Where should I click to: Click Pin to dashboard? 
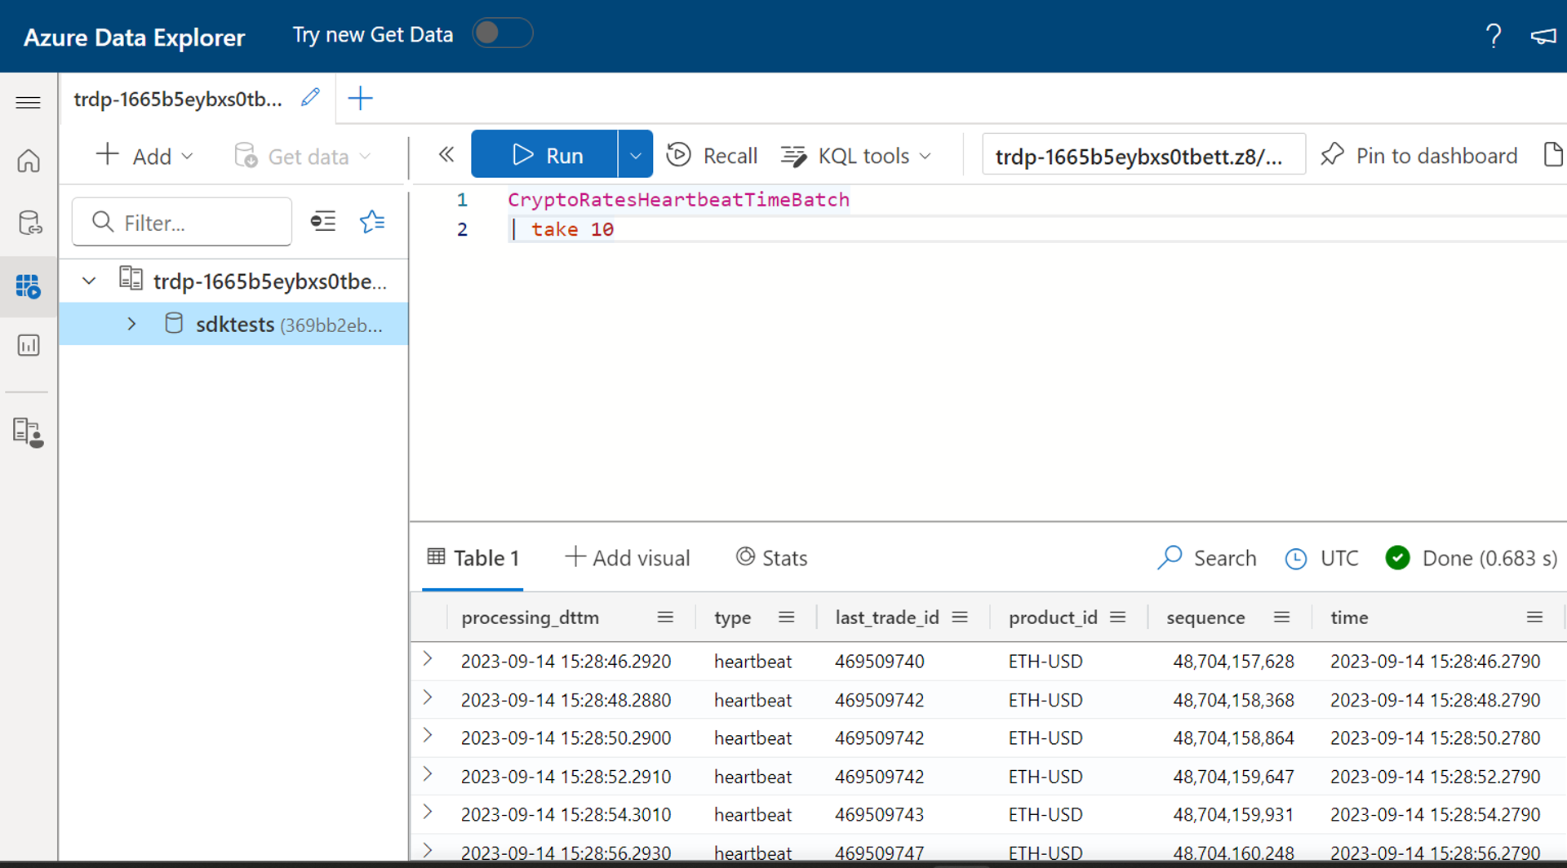tap(1419, 155)
